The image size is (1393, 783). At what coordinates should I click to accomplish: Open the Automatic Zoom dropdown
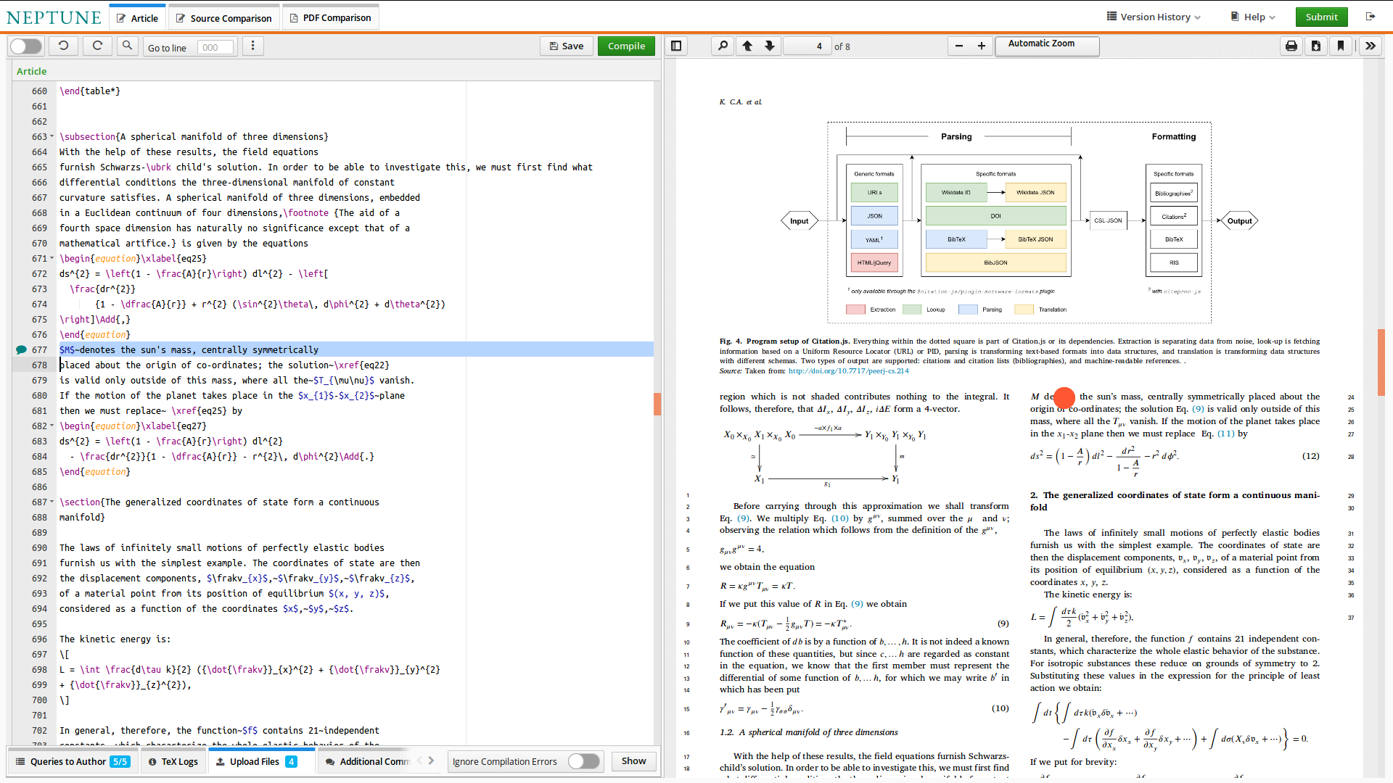(x=1046, y=45)
